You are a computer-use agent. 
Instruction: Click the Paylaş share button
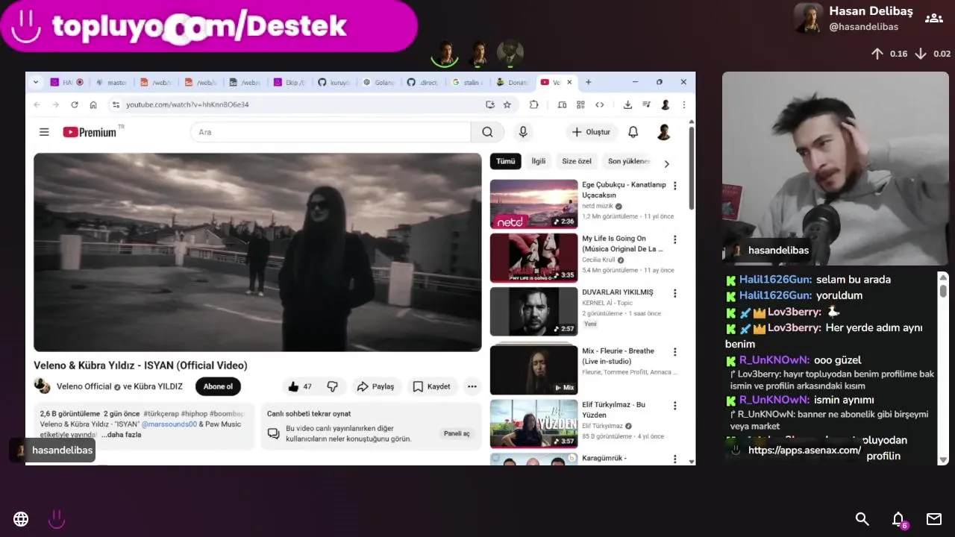376,386
